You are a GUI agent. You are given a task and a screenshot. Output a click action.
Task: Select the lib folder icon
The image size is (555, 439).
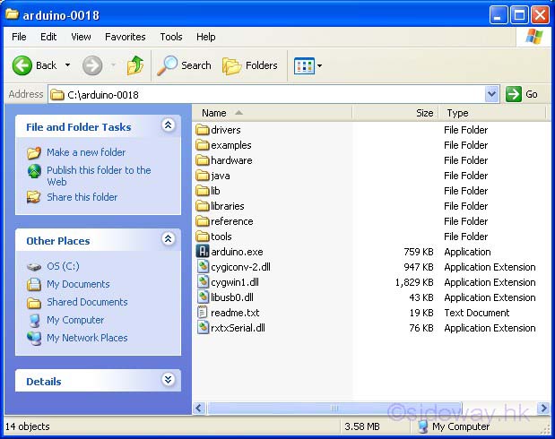203,191
